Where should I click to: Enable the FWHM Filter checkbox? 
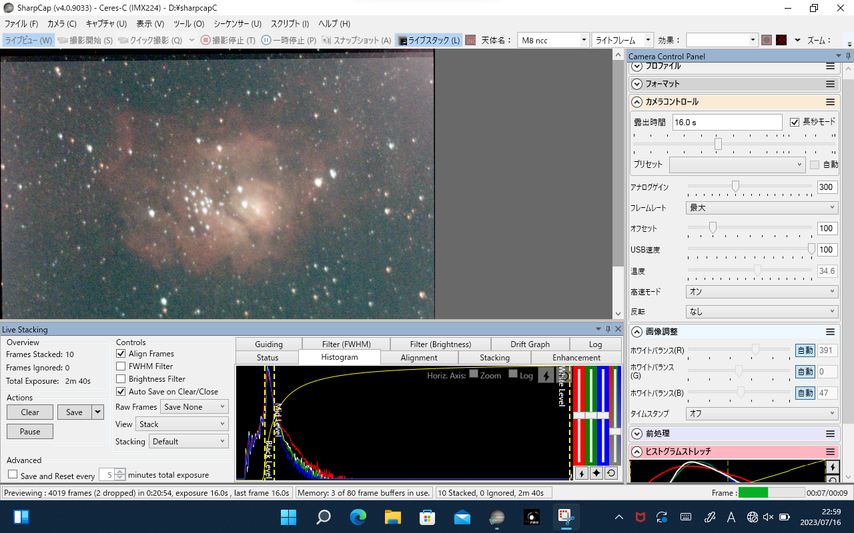[x=121, y=366]
